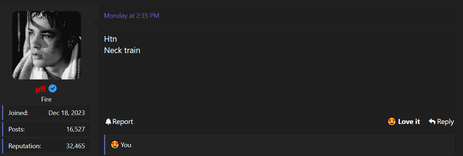Screen dimensions: 463x156
Task: Click the bell icon beside Report
Action: tap(108, 122)
